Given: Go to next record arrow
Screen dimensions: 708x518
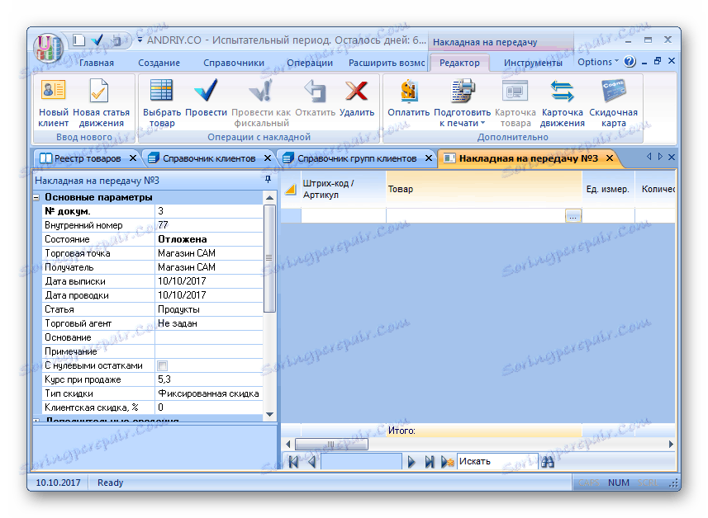Looking at the screenshot, I should 411,462.
